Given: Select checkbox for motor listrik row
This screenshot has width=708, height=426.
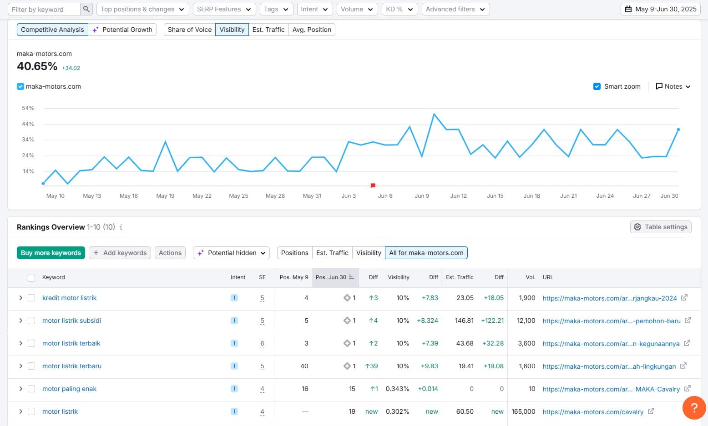Looking at the screenshot, I should click(31, 411).
